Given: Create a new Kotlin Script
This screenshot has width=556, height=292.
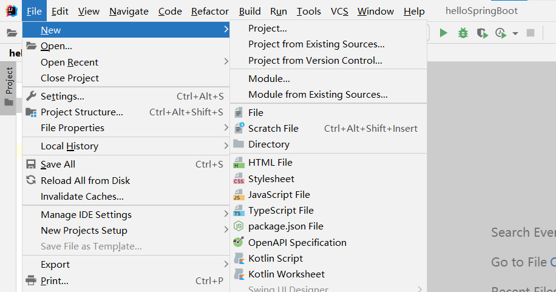Looking at the screenshot, I should pos(275,258).
